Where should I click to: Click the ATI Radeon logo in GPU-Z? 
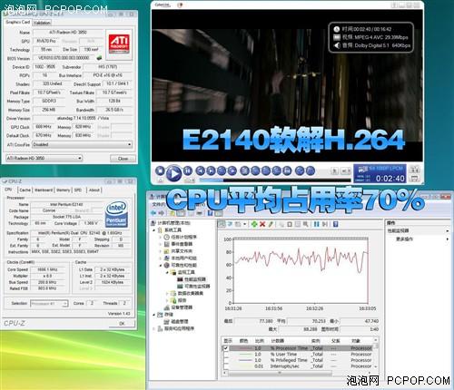119,44
